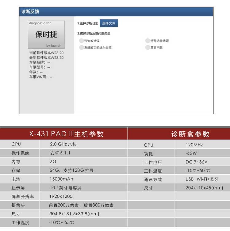Click the 保时捷 diagnostic software tile
This screenshot has width=230, height=231.
pos(46,35)
